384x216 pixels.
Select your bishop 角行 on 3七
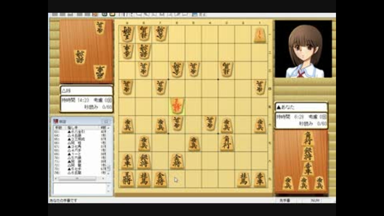tap(226, 142)
